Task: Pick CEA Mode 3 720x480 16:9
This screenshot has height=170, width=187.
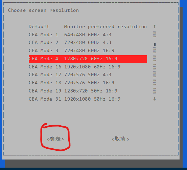Action: tap(88, 51)
